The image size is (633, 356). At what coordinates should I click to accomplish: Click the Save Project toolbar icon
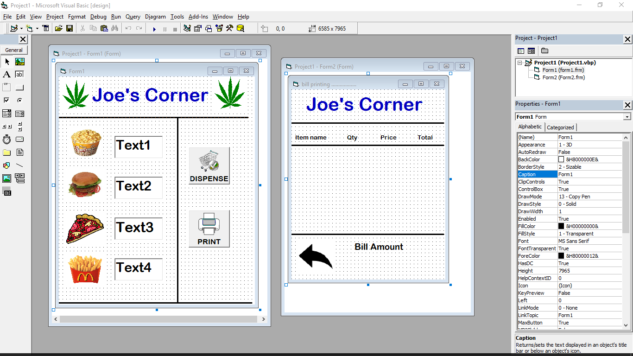(x=70, y=28)
